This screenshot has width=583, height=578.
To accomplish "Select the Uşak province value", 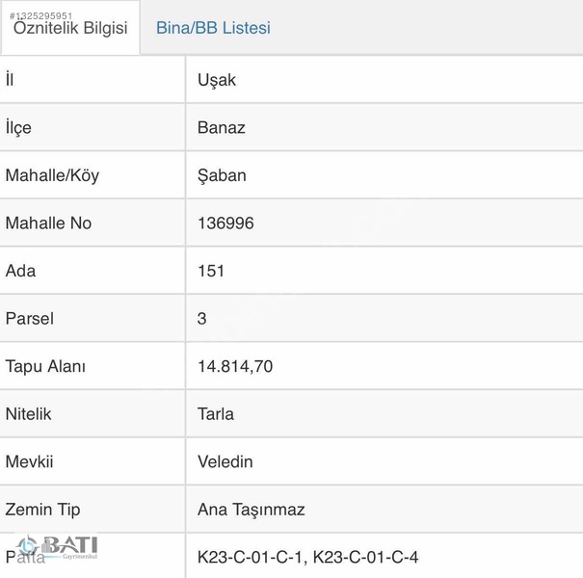I will (x=217, y=80).
